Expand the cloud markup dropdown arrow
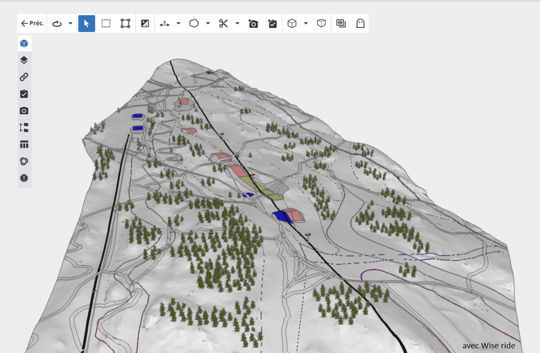 [208, 23]
